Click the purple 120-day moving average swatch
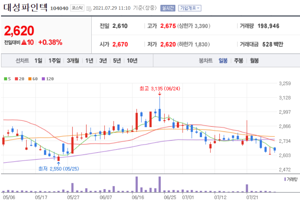 pos(43,79)
